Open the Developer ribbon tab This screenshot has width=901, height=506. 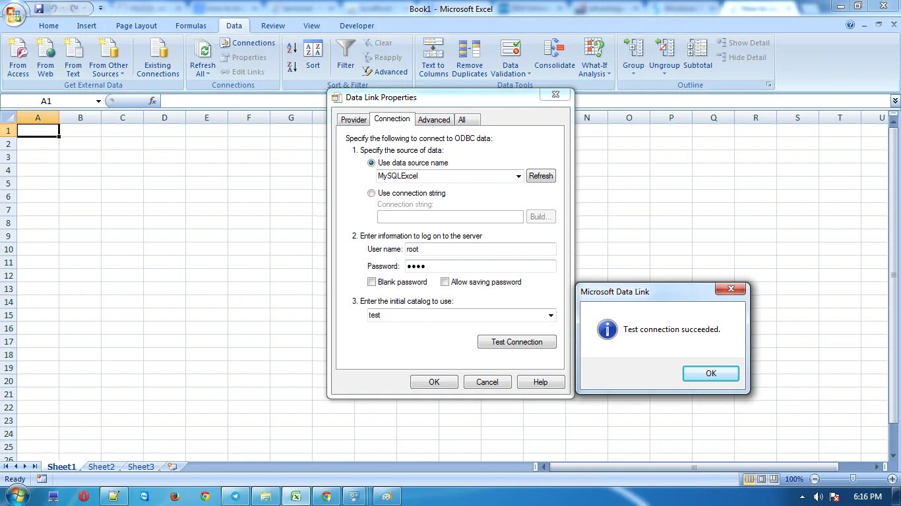click(x=357, y=26)
